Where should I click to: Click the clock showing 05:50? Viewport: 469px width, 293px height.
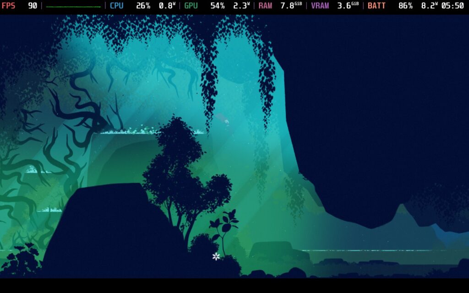pos(453,5)
